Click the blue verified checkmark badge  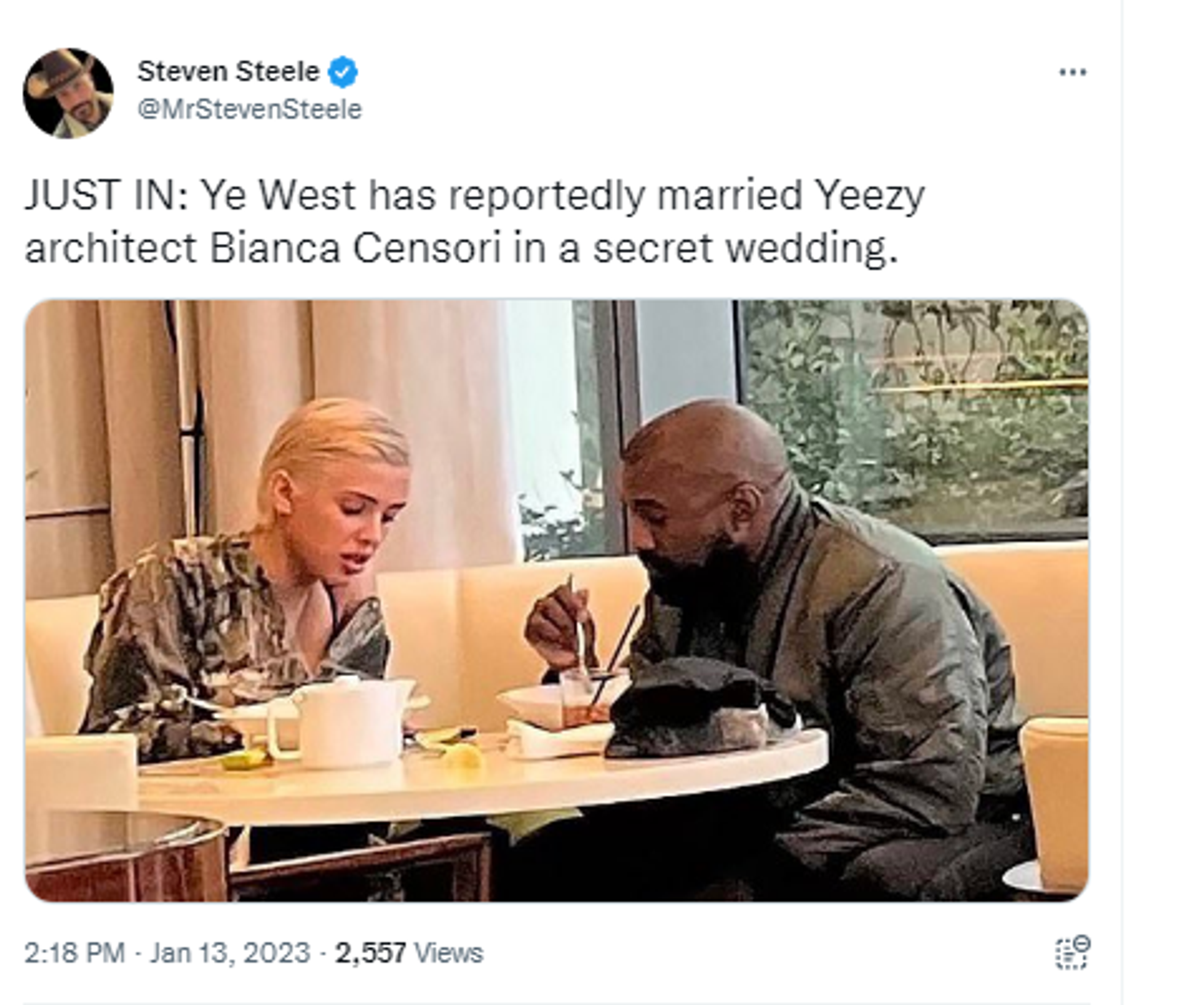343,72
